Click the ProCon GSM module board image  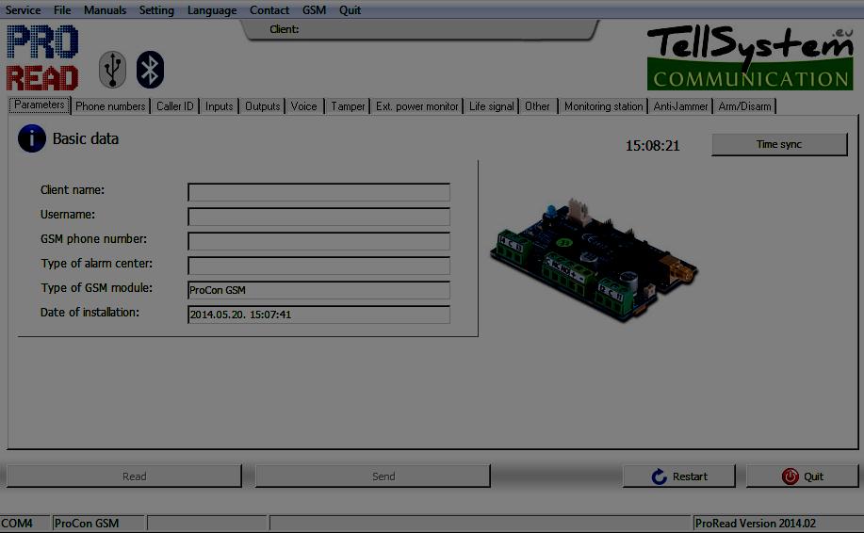594,260
